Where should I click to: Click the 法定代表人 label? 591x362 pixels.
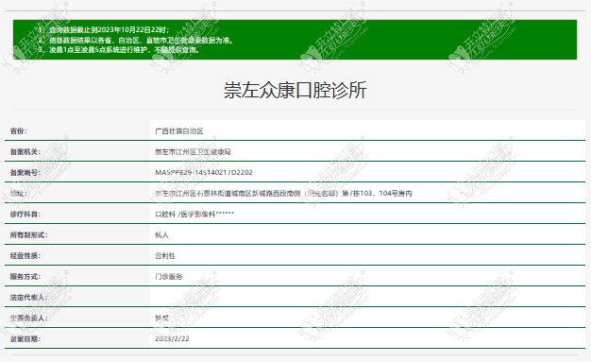tap(28, 297)
